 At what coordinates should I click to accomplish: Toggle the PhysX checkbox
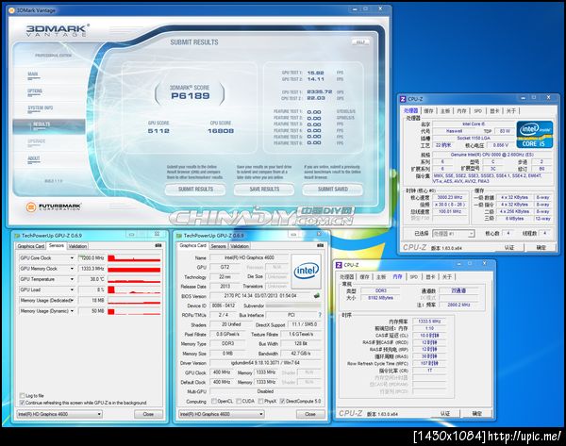(x=260, y=401)
